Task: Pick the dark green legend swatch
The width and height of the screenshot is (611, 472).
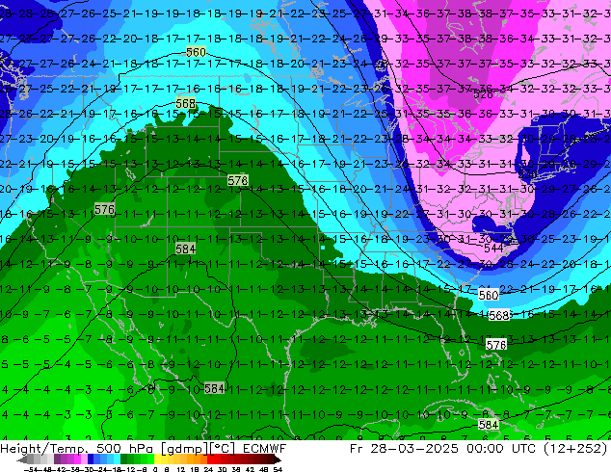Action: pyautogui.click(x=124, y=459)
